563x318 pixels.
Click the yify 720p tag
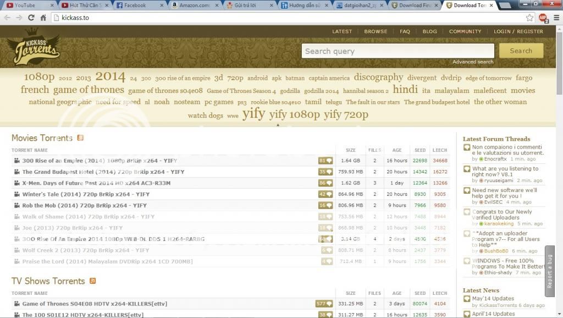pyautogui.click(x=346, y=114)
